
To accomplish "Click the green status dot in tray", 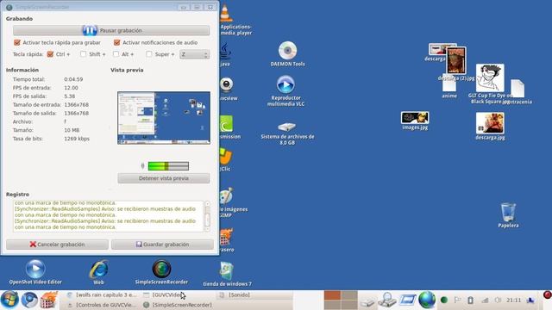I will point(444,300).
